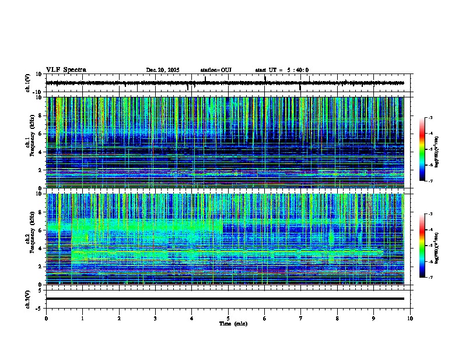The width and height of the screenshot is (462, 357).
Task: Click the "VLF Spectra" title text
Action: pos(66,70)
